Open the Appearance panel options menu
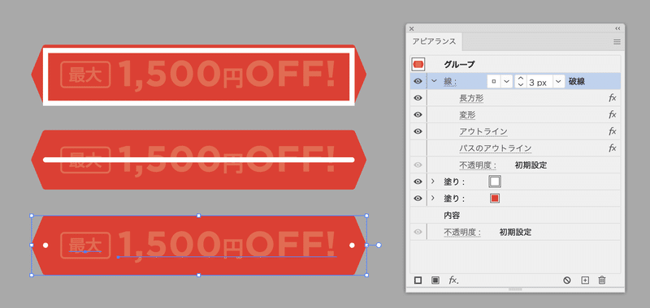This screenshot has height=308, width=650. tap(617, 42)
